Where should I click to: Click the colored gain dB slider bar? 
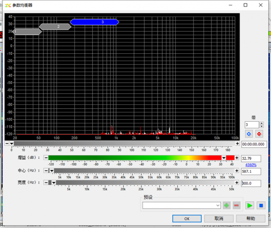coord(135,158)
